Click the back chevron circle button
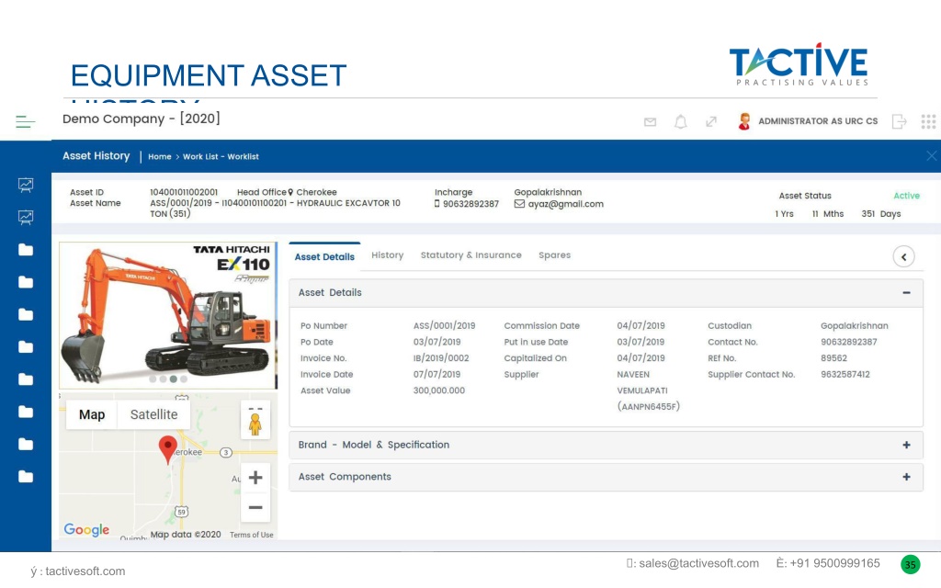Screen dimensions: 941x588 [904, 257]
